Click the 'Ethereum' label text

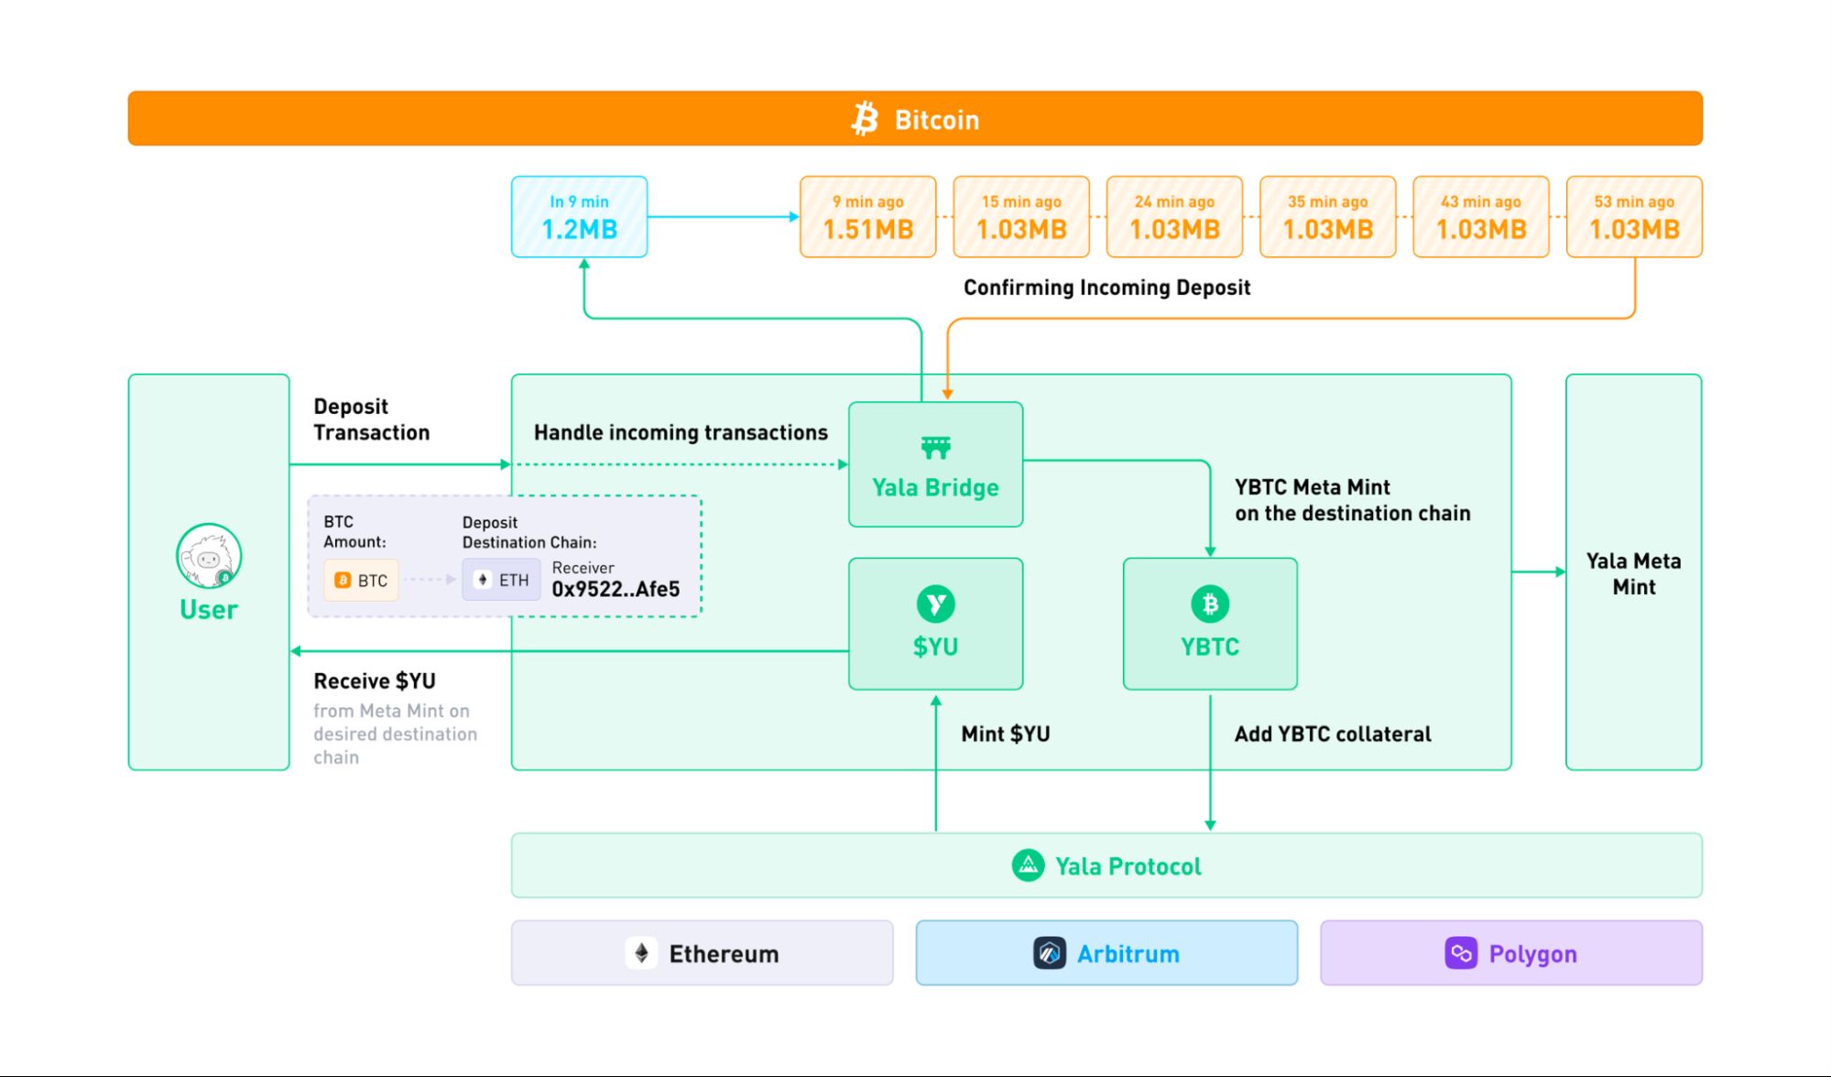tap(724, 954)
